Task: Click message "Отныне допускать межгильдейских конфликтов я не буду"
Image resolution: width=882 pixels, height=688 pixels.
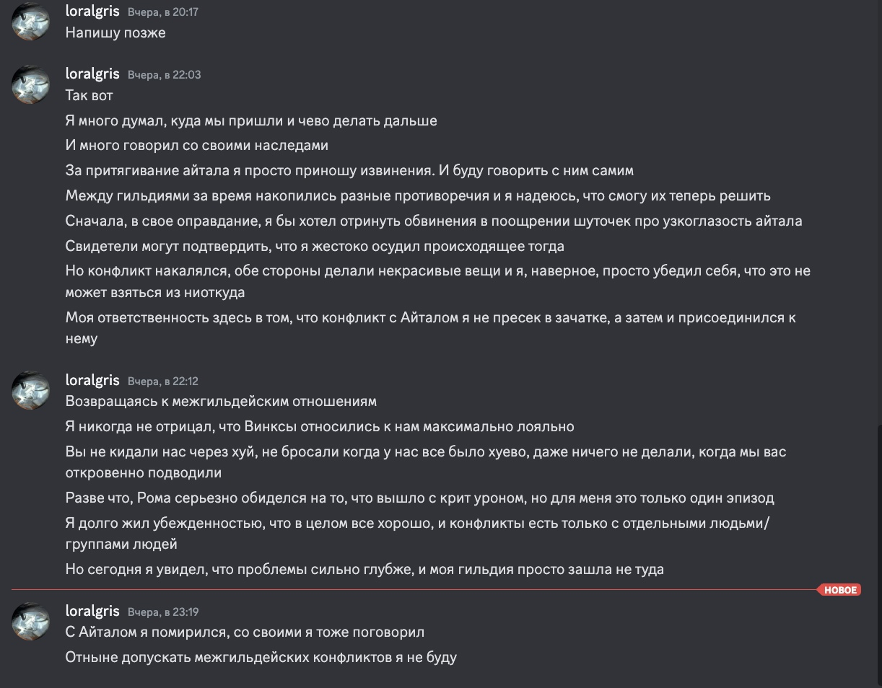Action: pos(261,658)
